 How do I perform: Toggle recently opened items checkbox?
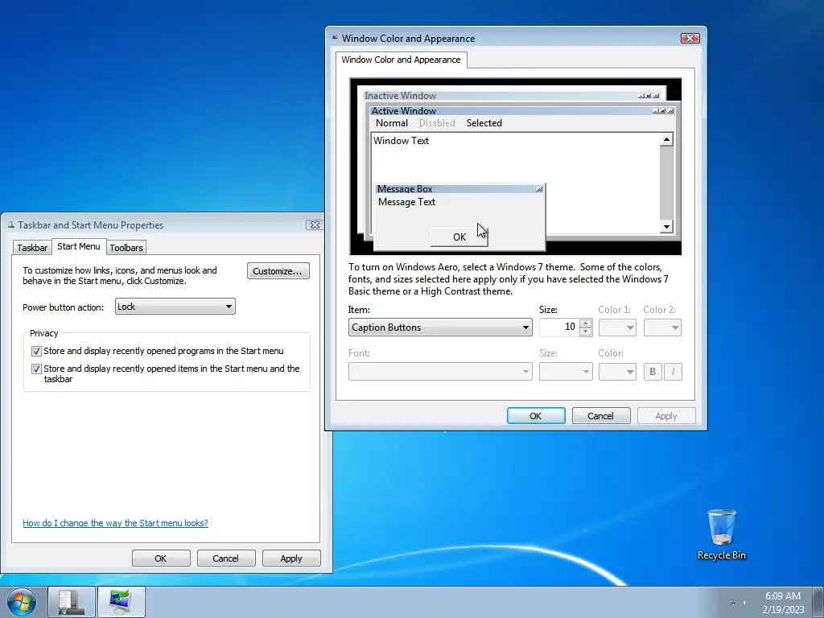[x=36, y=369]
